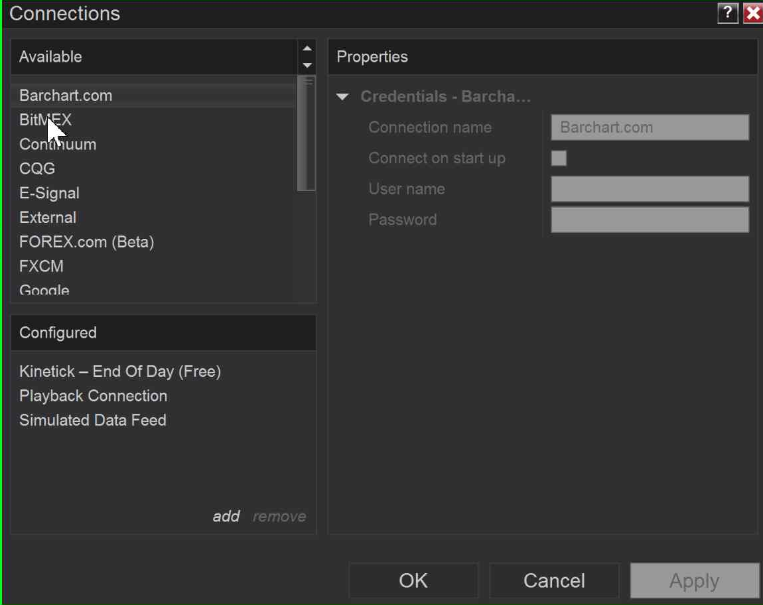Close the Connections dialog

coord(753,13)
